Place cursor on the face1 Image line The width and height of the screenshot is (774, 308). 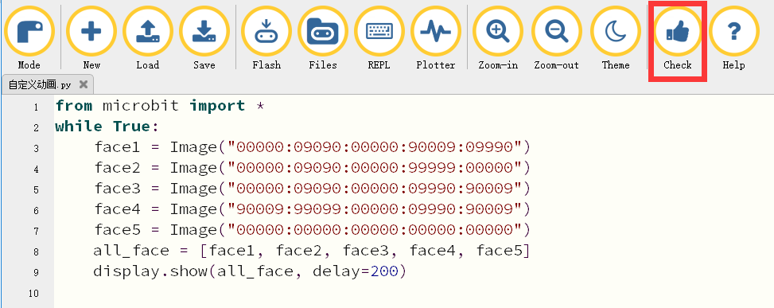pyautogui.click(x=313, y=147)
